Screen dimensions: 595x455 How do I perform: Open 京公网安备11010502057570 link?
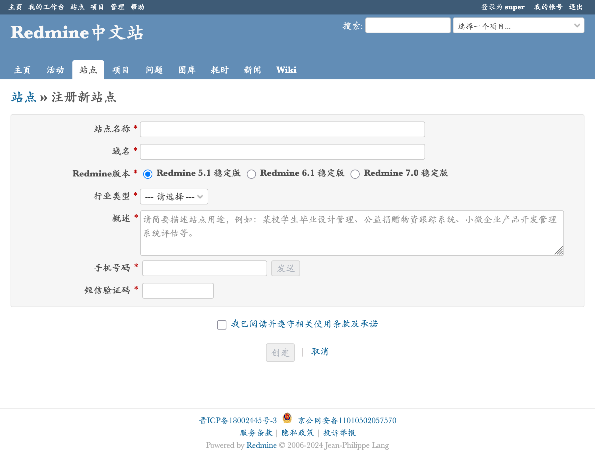click(x=347, y=420)
